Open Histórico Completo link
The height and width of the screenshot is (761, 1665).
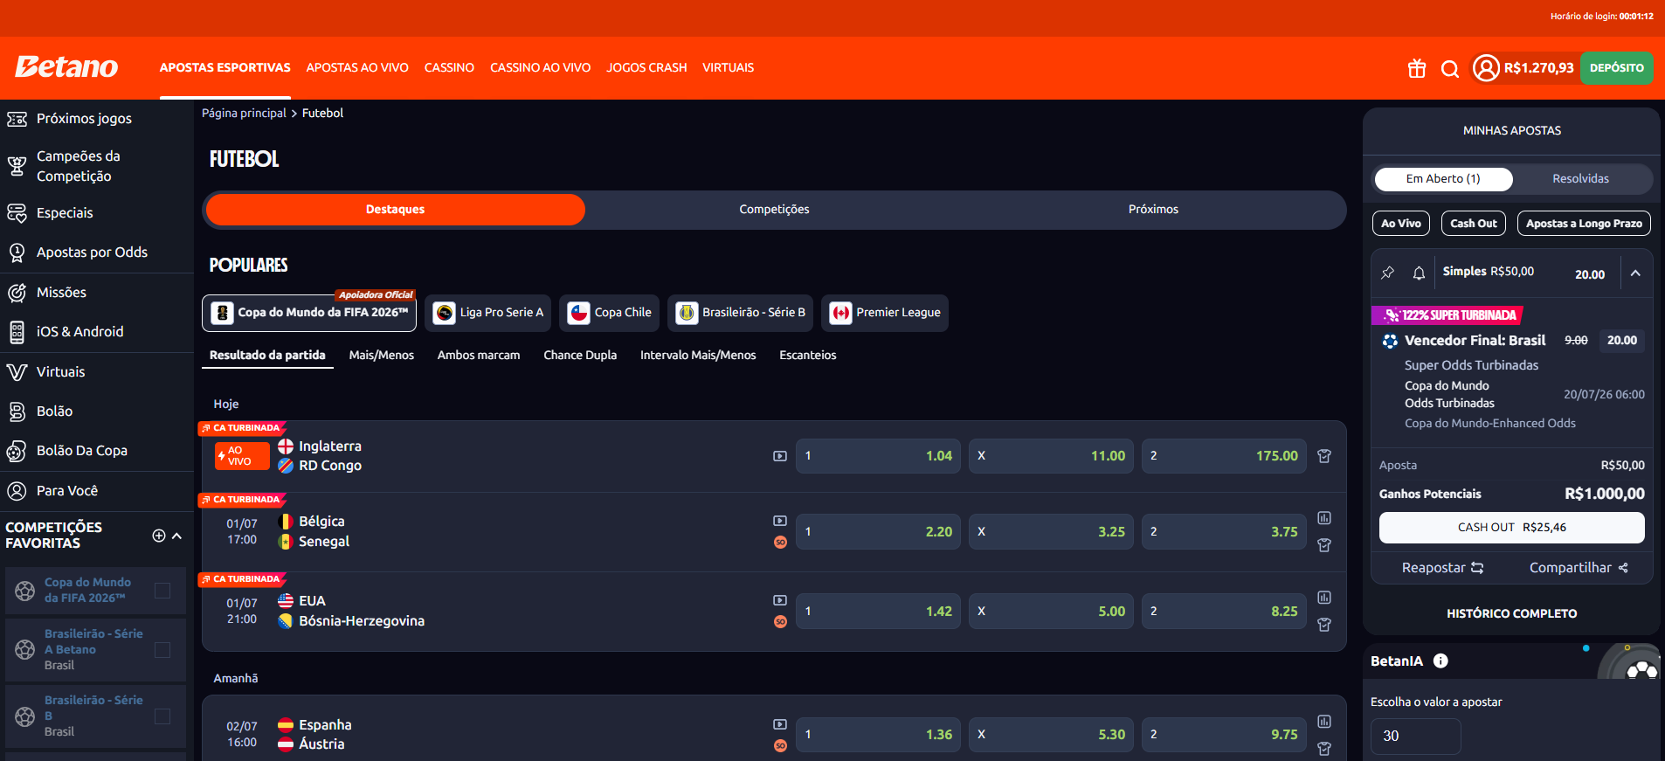pyautogui.click(x=1511, y=614)
